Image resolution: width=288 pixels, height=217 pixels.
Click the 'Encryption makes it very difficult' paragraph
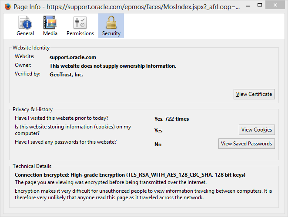(143, 194)
